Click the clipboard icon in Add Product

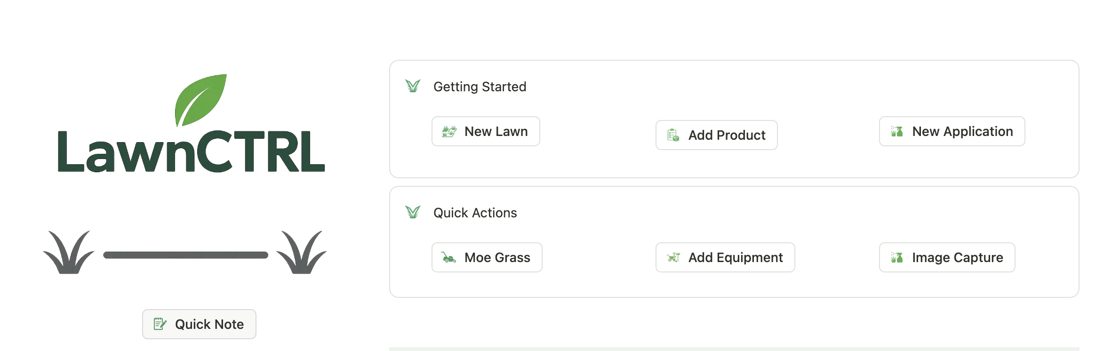point(673,136)
